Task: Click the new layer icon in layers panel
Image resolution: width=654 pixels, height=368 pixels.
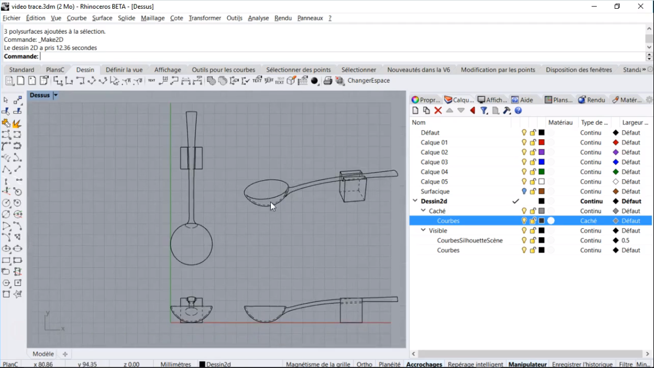Action: (415, 111)
